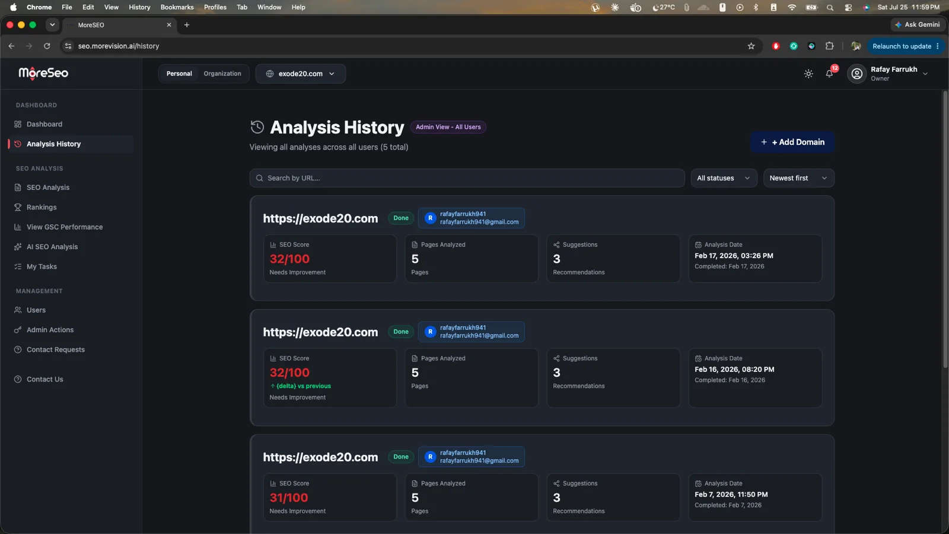Viewport: 949px width, 534px height.
Task: Open the Bookmarks menu in menu bar
Action: click(177, 7)
